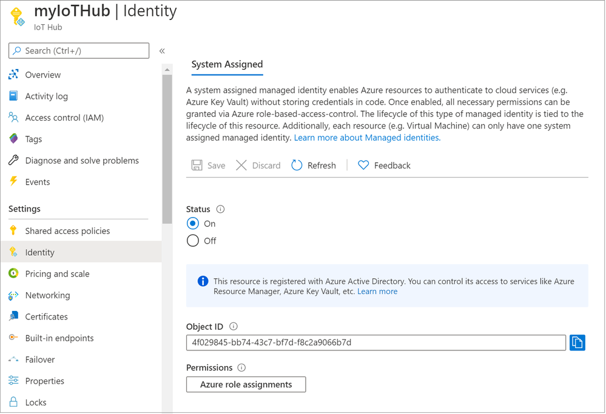
Task: Click the Overview sidebar icon
Action: pyautogui.click(x=13, y=74)
